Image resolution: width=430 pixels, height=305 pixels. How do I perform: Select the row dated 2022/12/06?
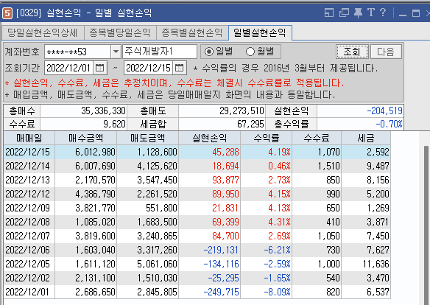click(x=197, y=250)
